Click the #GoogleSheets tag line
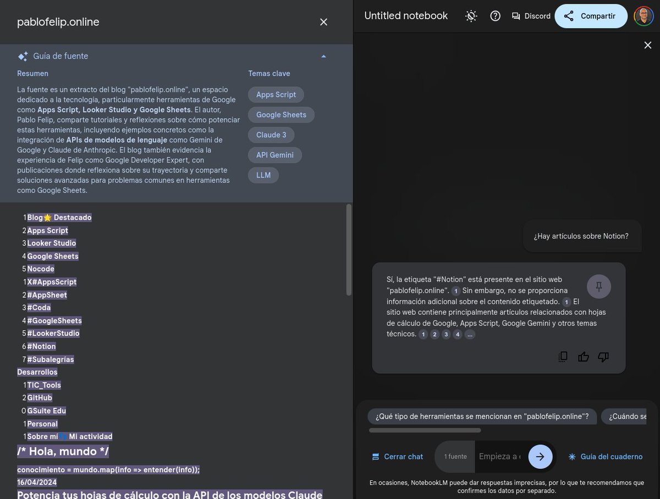This screenshot has height=499, width=660. [54, 321]
